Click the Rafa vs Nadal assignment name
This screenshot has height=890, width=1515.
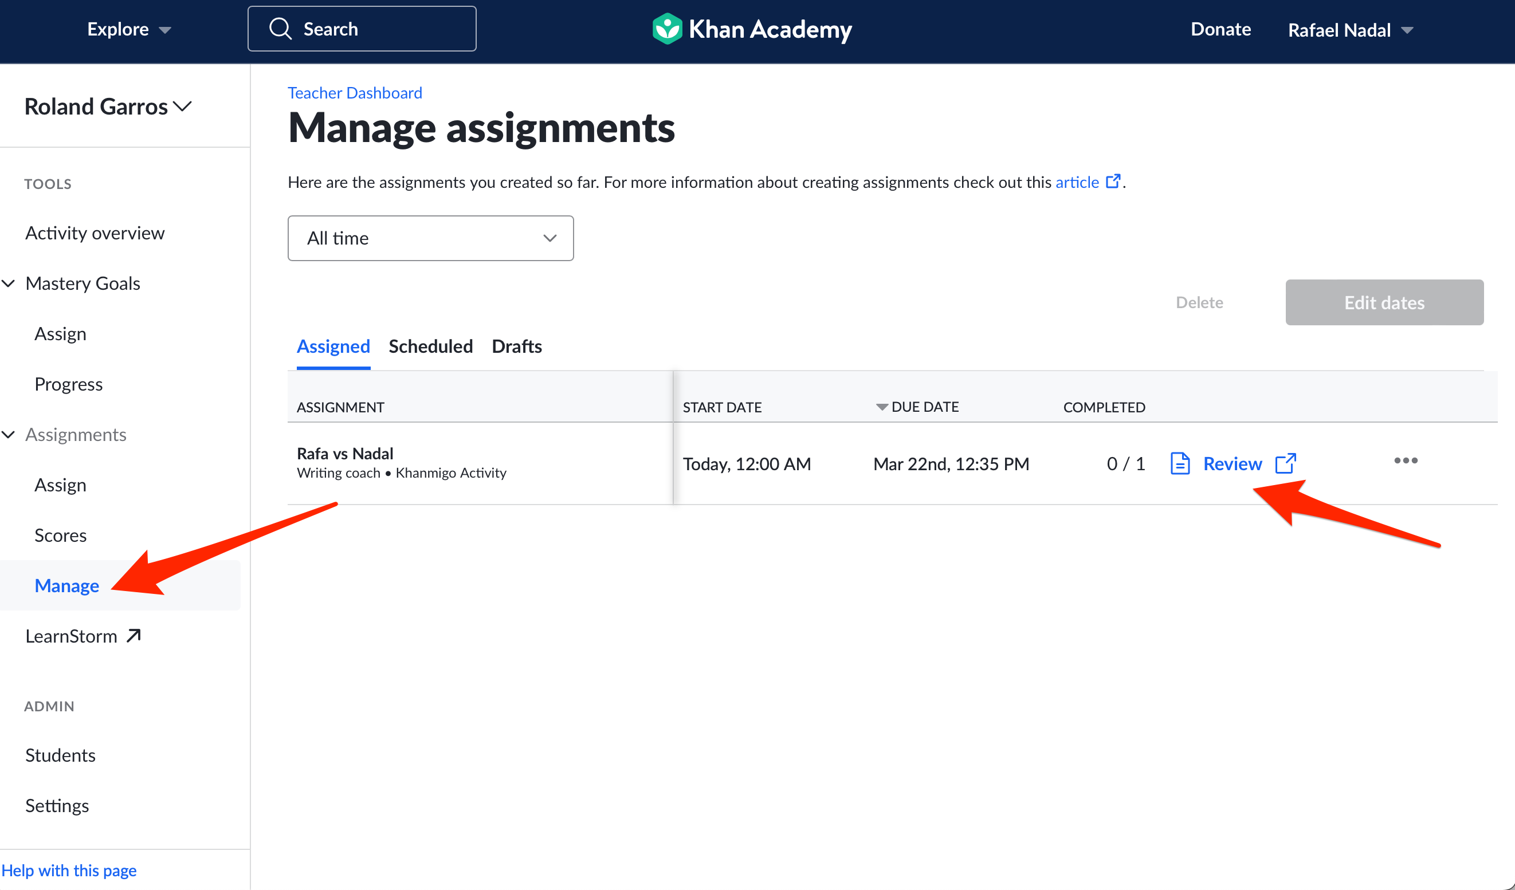tap(345, 453)
